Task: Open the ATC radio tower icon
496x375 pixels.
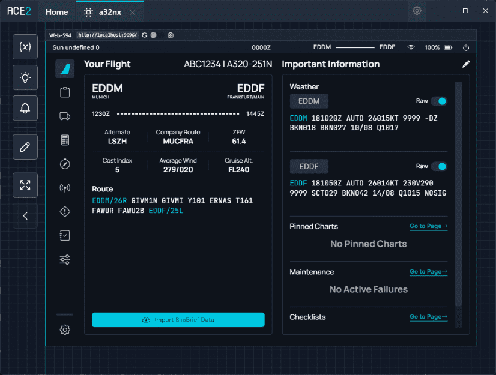Action: point(65,188)
